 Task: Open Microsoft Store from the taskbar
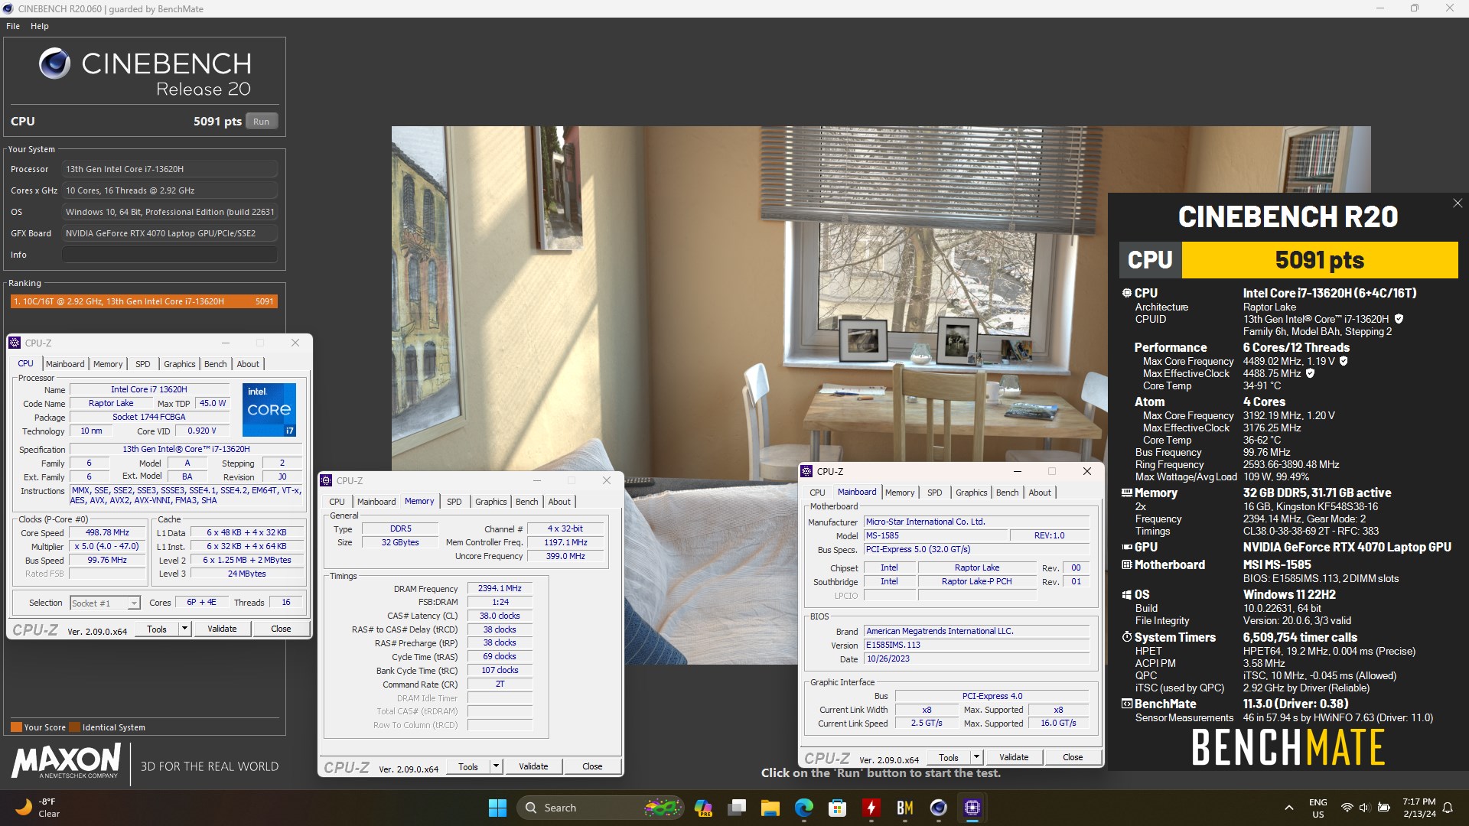pos(838,808)
